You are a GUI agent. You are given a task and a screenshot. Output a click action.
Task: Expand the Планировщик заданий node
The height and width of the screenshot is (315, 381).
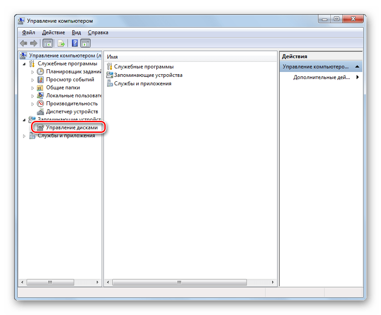pyautogui.click(x=32, y=72)
